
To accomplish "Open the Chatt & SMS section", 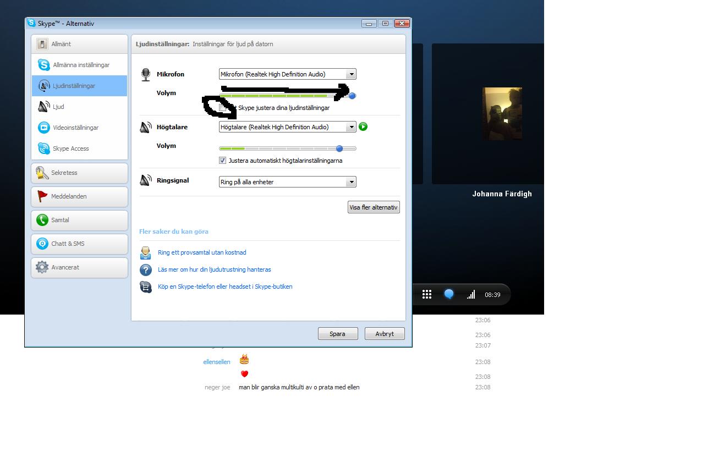I will coord(80,244).
